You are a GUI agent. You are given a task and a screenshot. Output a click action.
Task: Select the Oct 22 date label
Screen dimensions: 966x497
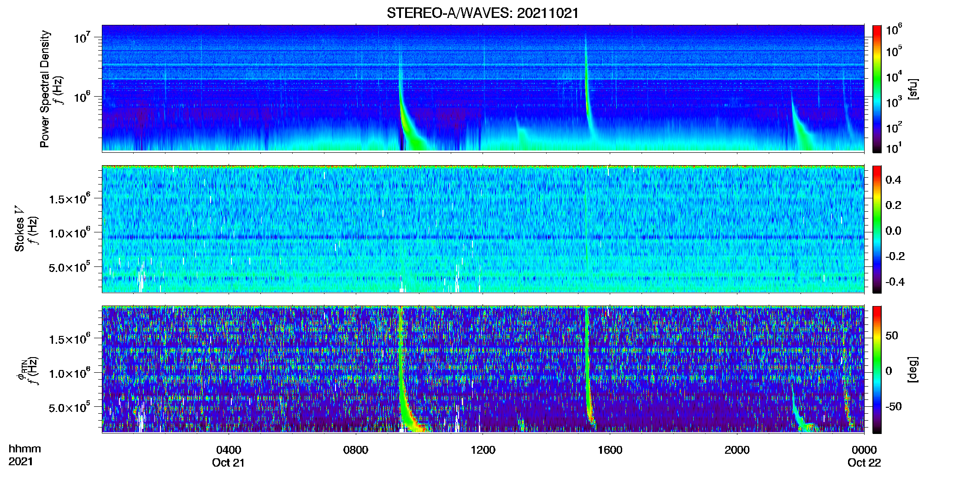coord(864,462)
